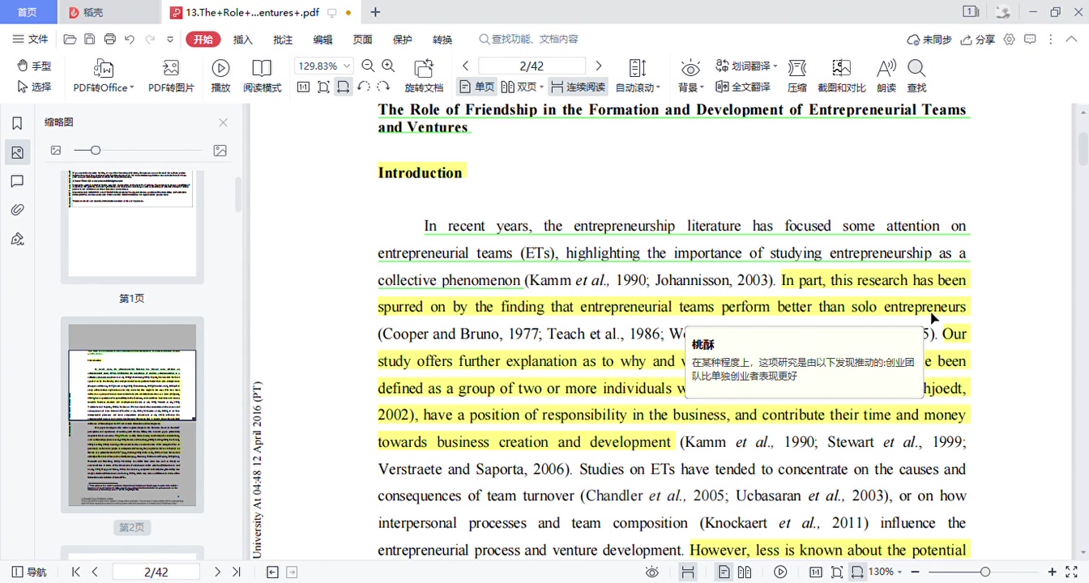Set actual size 1:1 in the ribbon
Viewport: 1089px width, 583px height.
click(303, 87)
